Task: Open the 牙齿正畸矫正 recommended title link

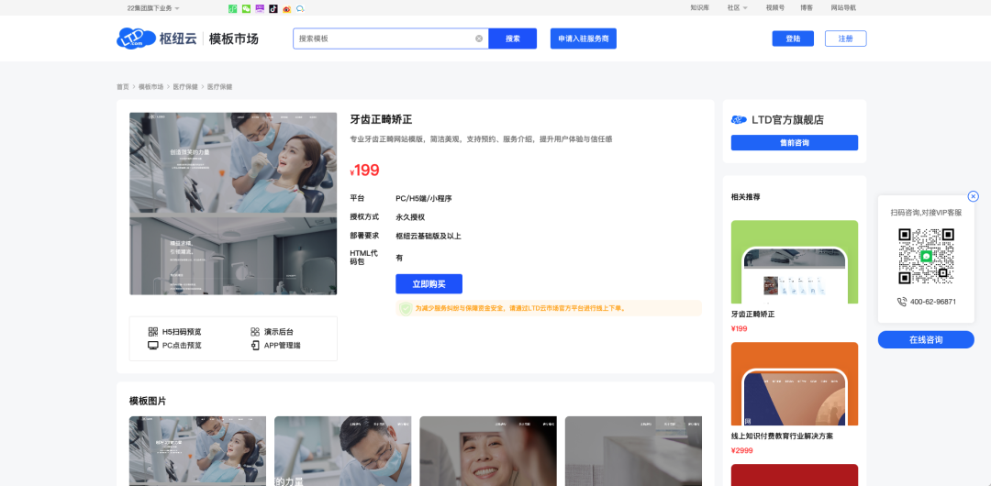Action: [x=752, y=315]
